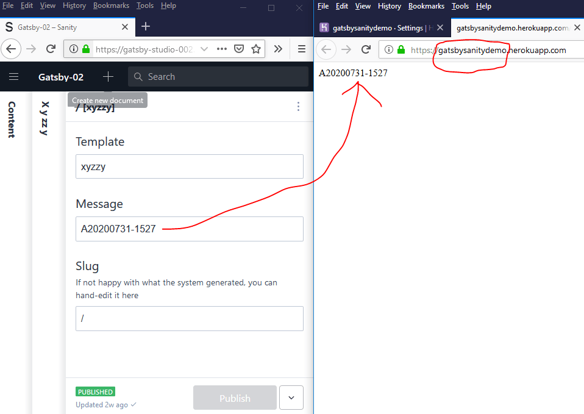584x414 pixels.
Task: Open page actions three-dot menu
Action: [222, 49]
